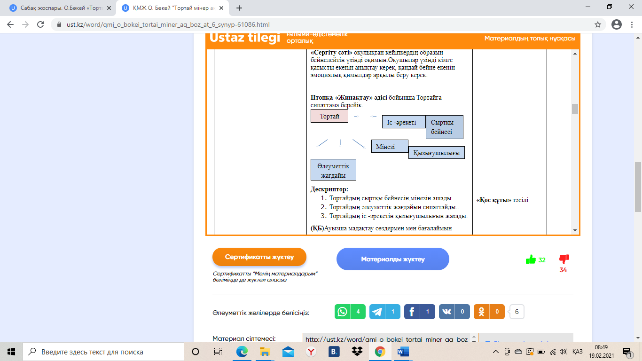This screenshot has width=642, height=361.
Task: Click the battery tray icon
Action: pos(541,352)
